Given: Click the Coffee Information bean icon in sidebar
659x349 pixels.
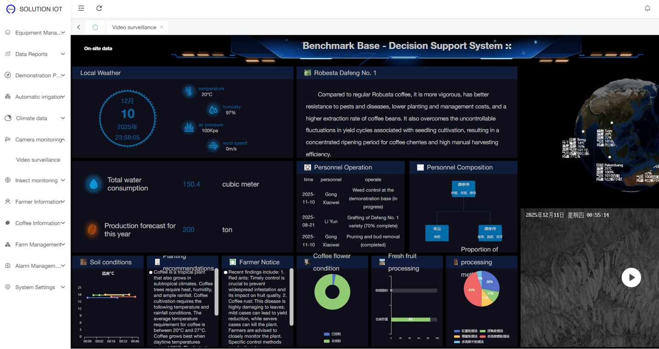Looking at the screenshot, I should (8, 223).
